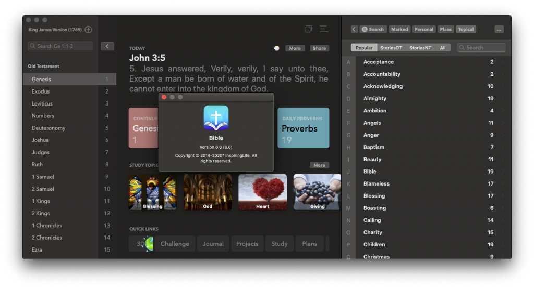This screenshot has height=289, width=534.
Task: Click More for Study Topics
Action: click(x=320, y=165)
